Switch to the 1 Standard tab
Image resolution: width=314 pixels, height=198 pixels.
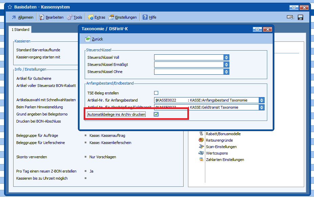coord(21,30)
